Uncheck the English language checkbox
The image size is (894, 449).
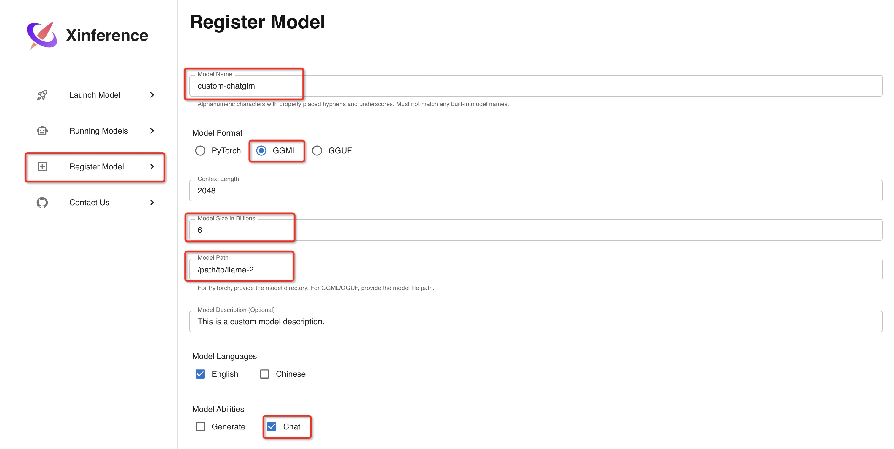coord(200,374)
